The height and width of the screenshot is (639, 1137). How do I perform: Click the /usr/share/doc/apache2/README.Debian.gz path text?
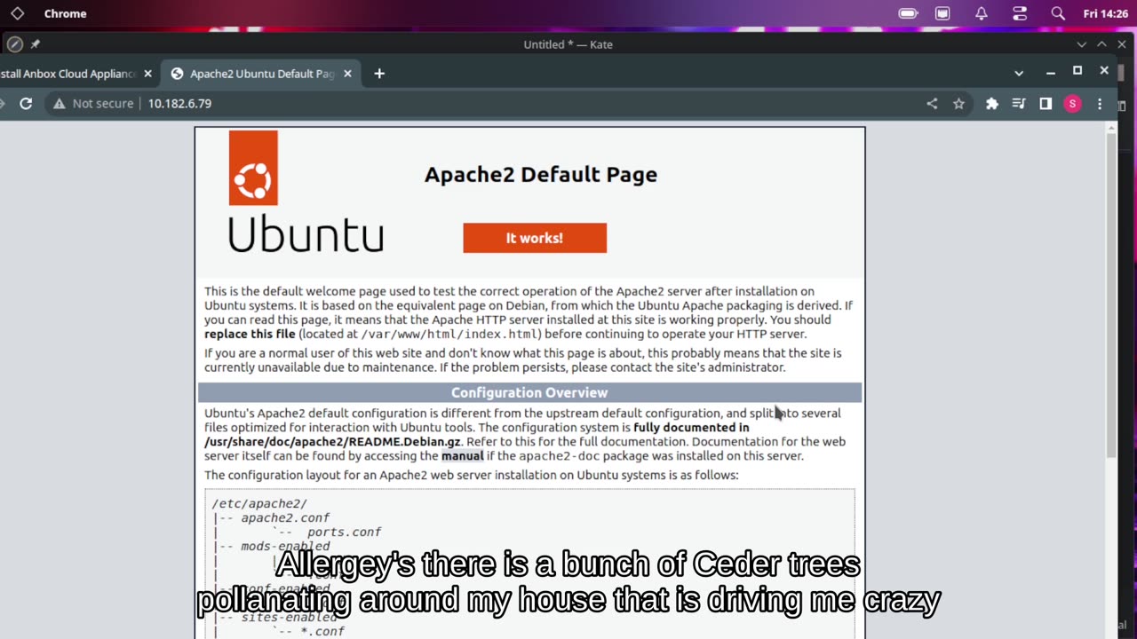coord(333,442)
